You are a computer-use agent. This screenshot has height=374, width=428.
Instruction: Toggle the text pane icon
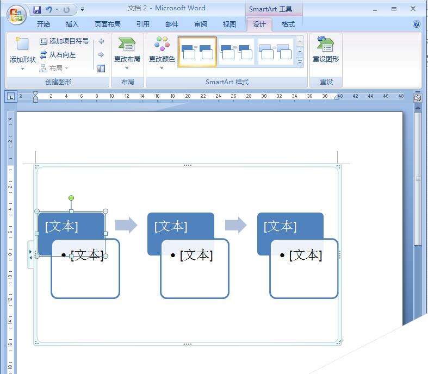click(101, 68)
